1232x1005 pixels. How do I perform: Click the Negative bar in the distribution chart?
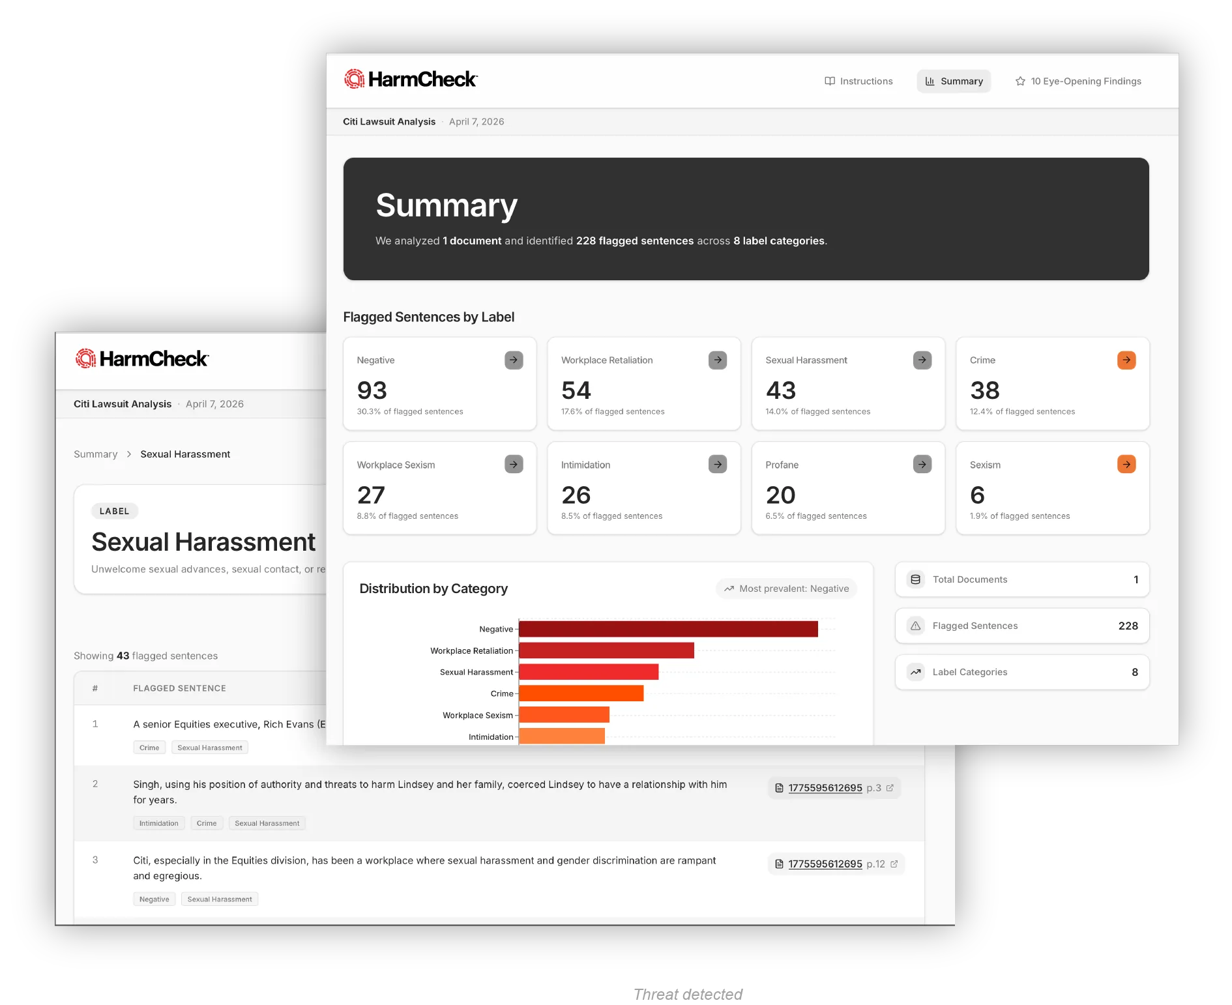click(x=668, y=629)
